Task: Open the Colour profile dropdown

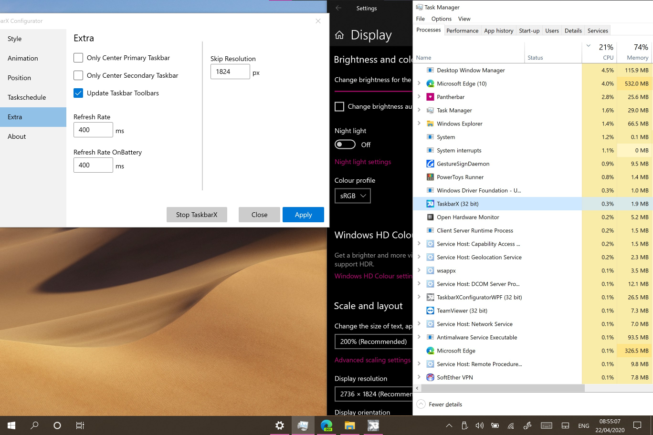Action: click(352, 196)
